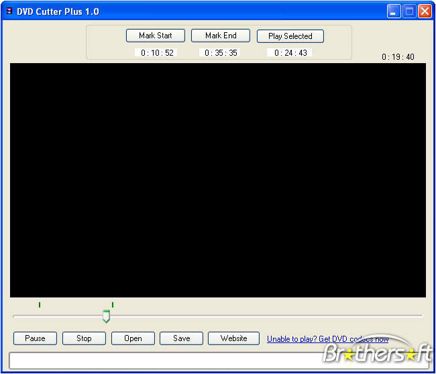Click the DVD Cutter Plus title bar icon
Viewport: 436px width, 374px height.
pos(9,11)
